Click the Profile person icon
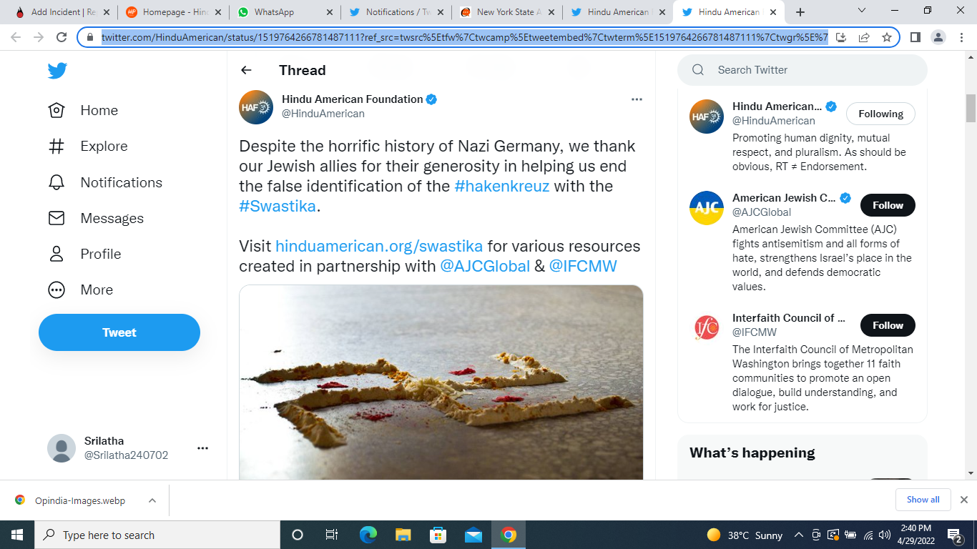 pyautogui.click(x=57, y=254)
